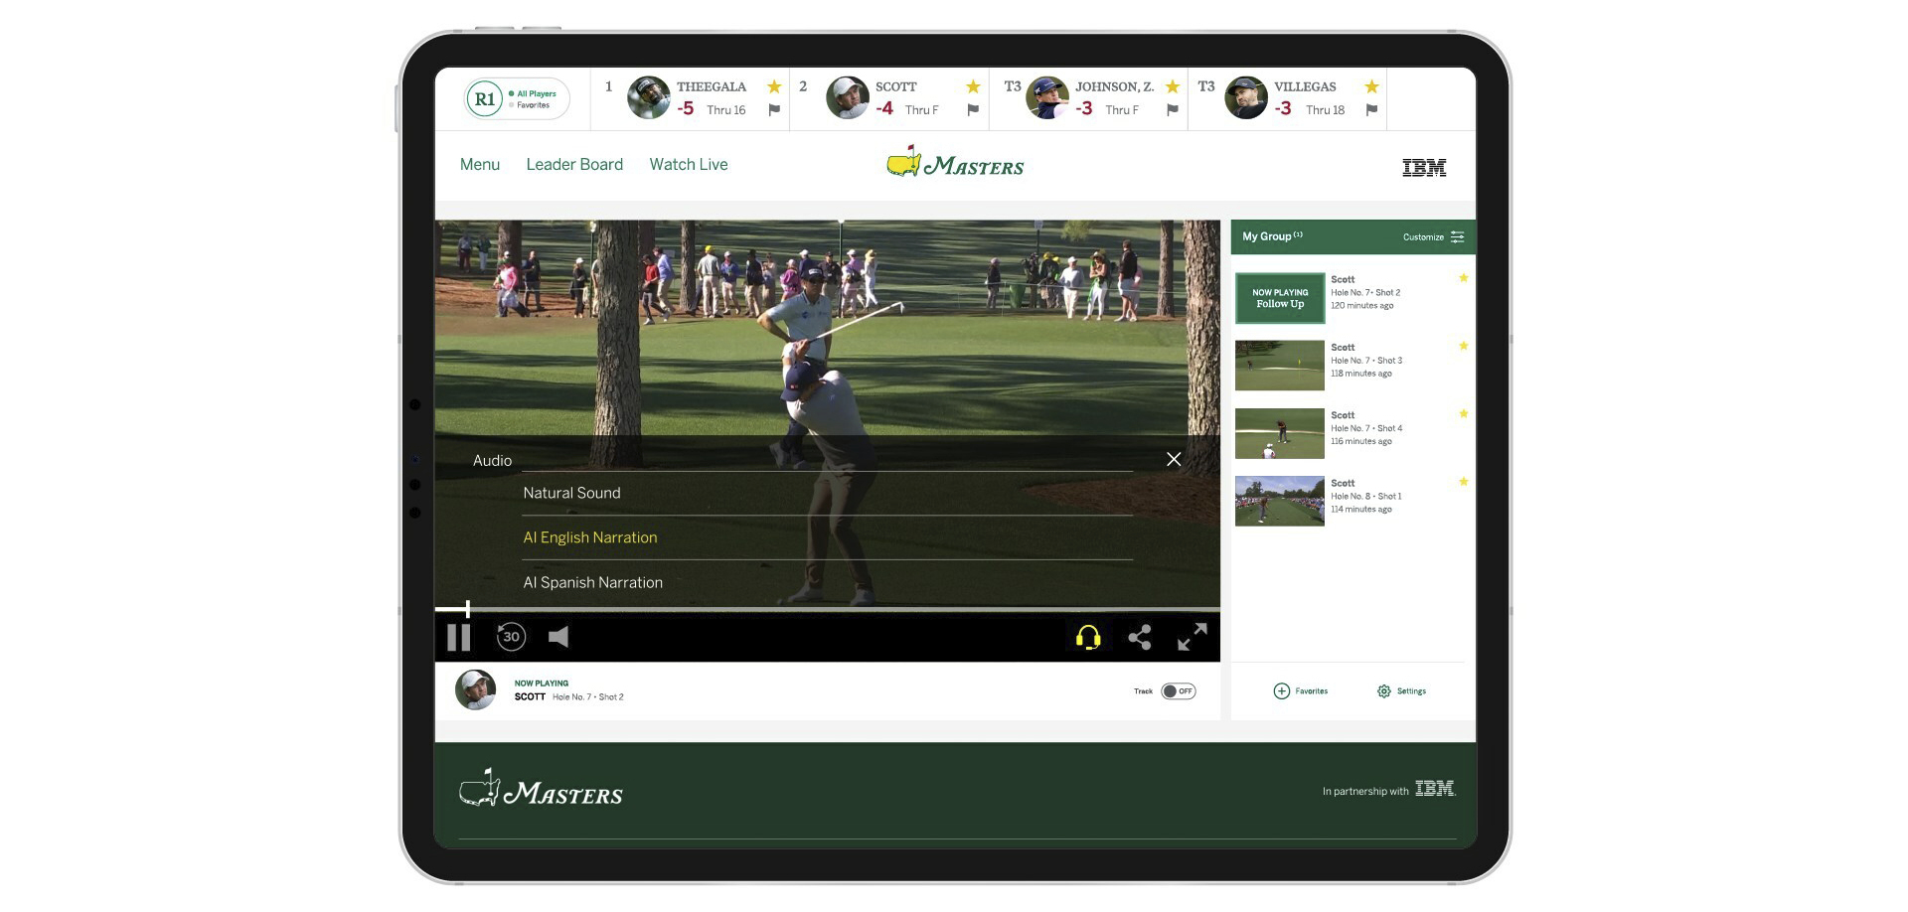Turn on the Track switch
1908x912 pixels.
(1178, 691)
